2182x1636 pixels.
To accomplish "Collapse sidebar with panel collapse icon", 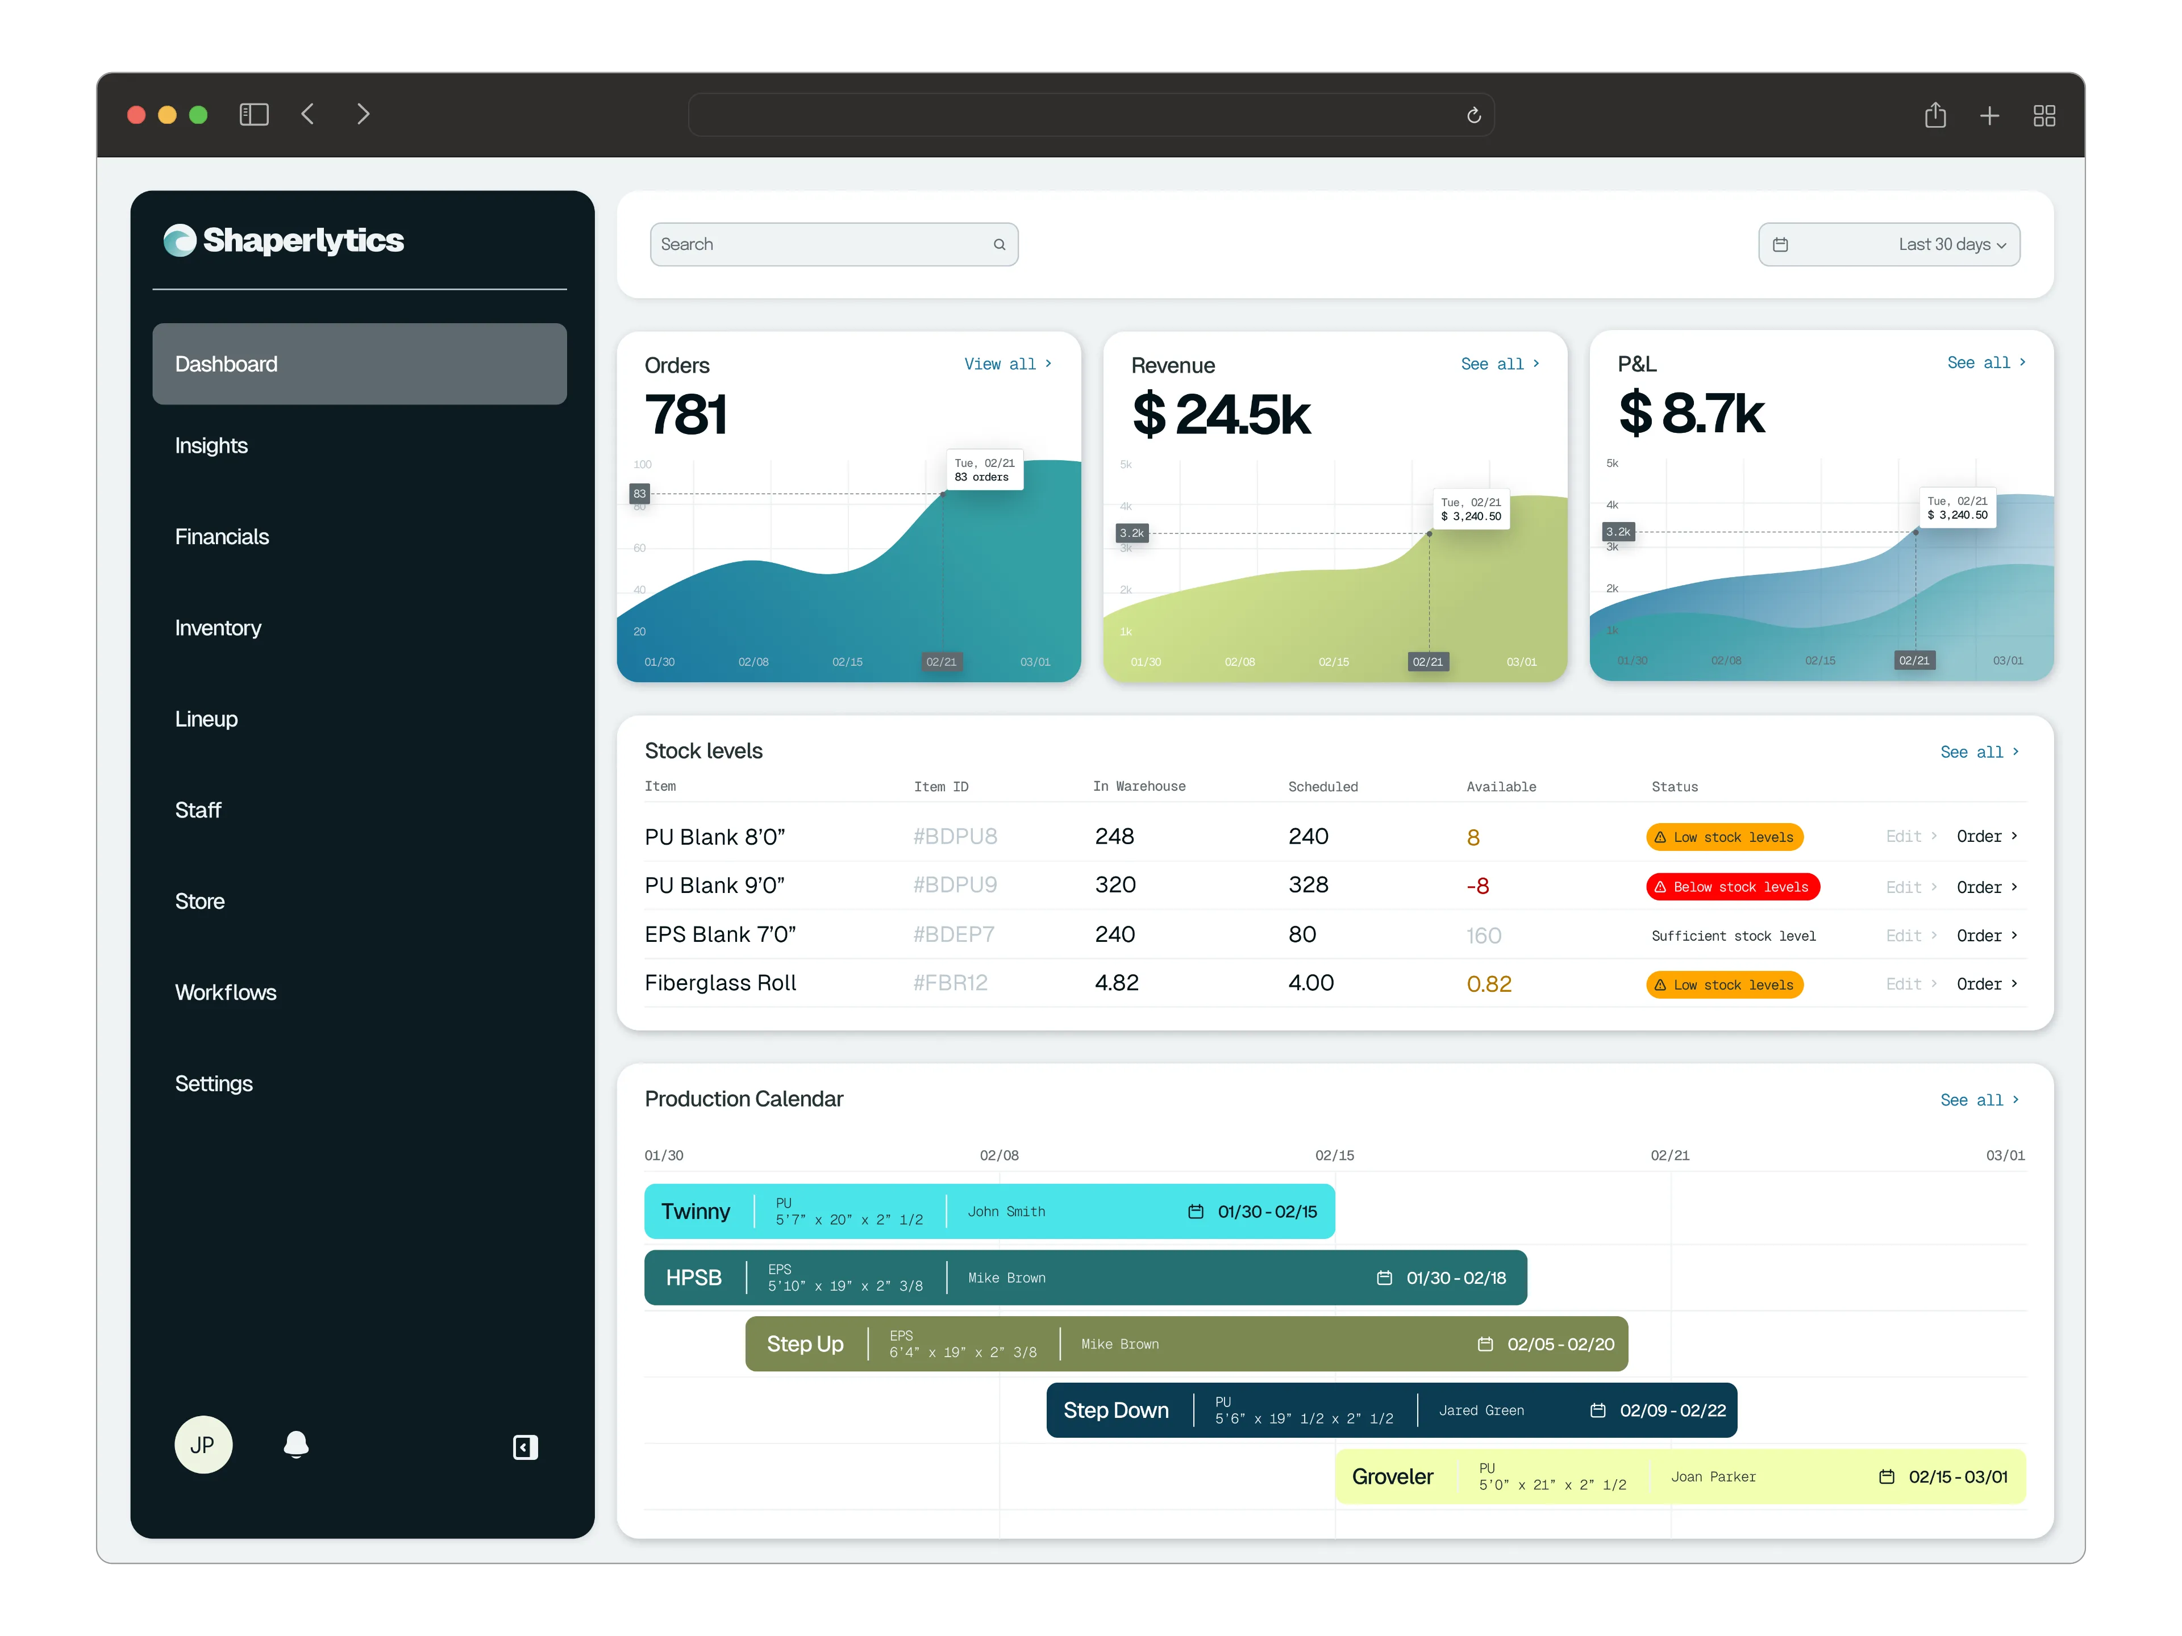I will (x=525, y=1447).
